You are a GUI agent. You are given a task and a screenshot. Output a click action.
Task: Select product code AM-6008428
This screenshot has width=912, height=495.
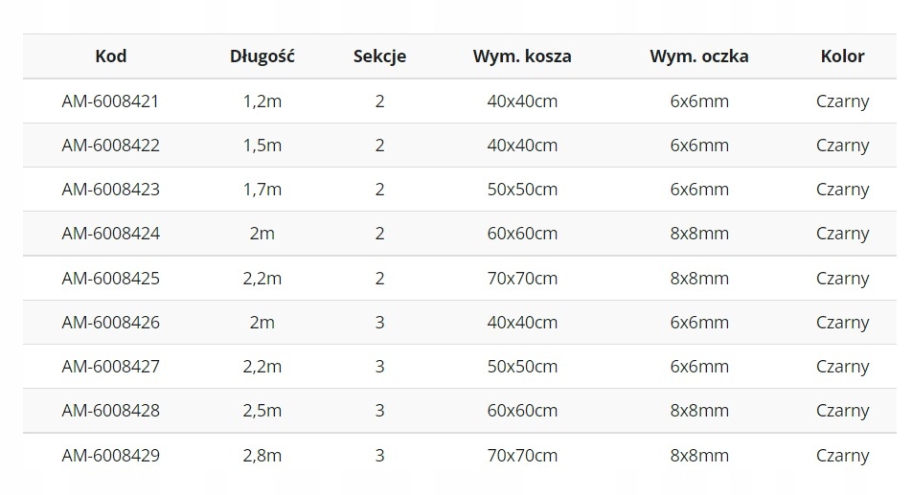110,411
